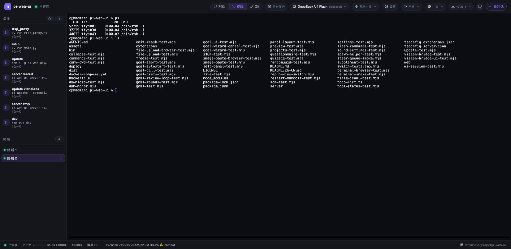Open the v0.26.3 version dropdown
This screenshot has width=511, height=249.
click(461, 7)
